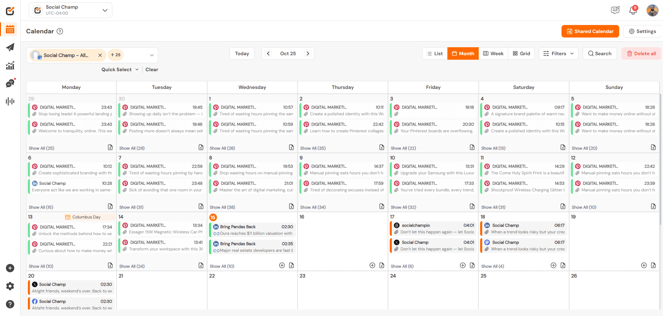
Task: Select the List view tab
Action: (434, 53)
